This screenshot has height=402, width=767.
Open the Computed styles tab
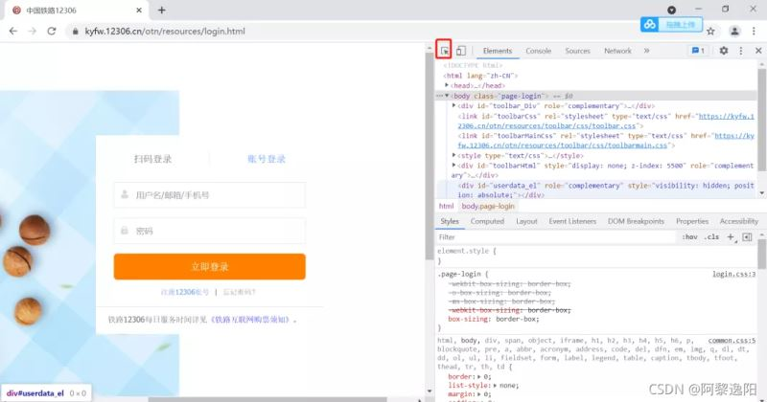pyautogui.click(x=487, y=221)
